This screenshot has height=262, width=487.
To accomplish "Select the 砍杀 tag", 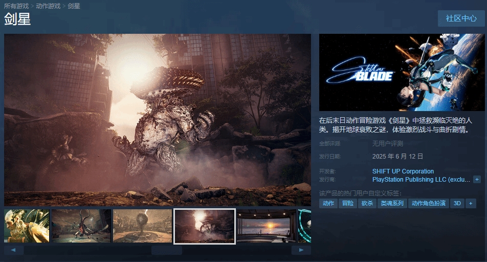I will pyautogui.click(x=367, y=203).
